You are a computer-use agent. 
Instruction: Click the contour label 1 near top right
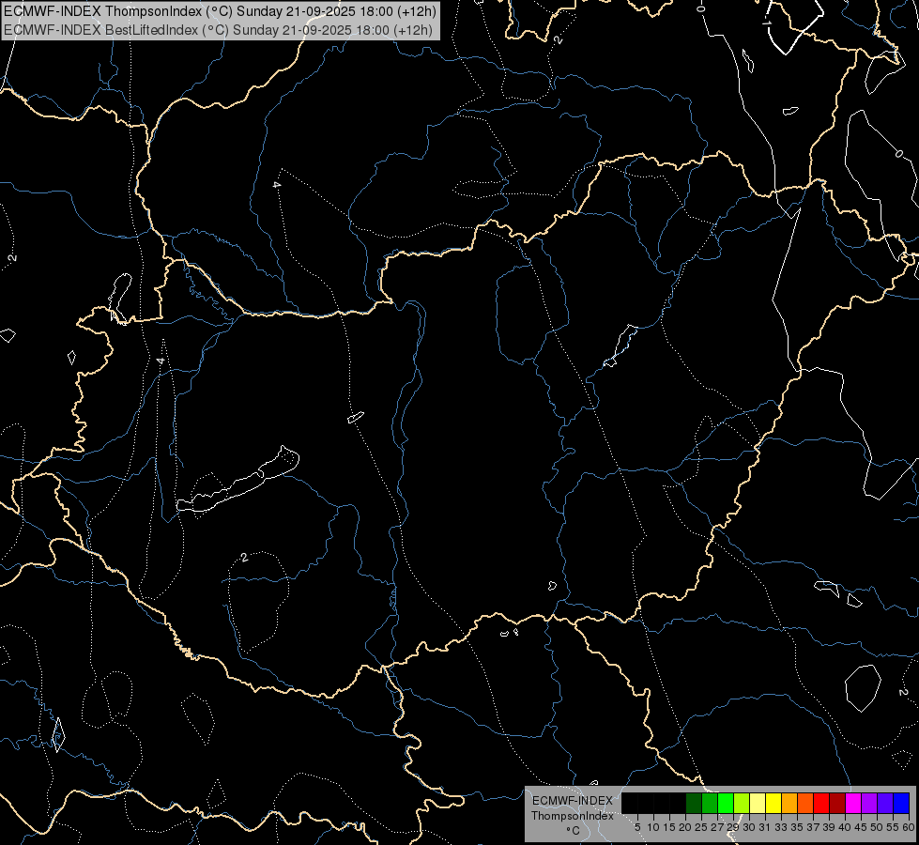(766, 23)
